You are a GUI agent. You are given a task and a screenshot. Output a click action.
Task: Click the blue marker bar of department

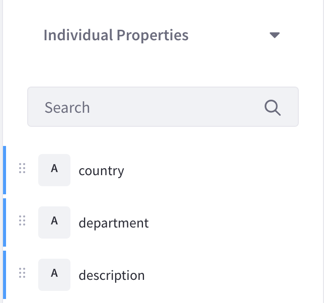click(x=5, y=222)
